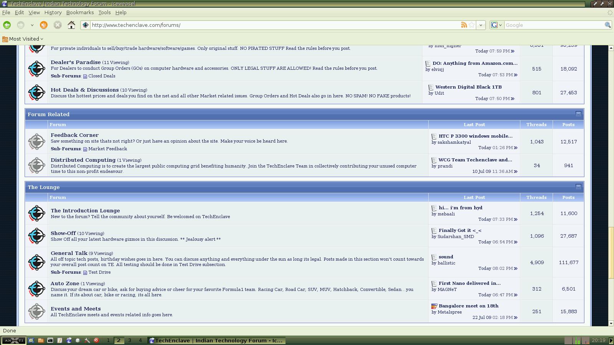The height and width of the screenshot is (345, 614).
Task: Click the General Talk forum status icon
Action: pyautogui.click(x=37, y=262)
